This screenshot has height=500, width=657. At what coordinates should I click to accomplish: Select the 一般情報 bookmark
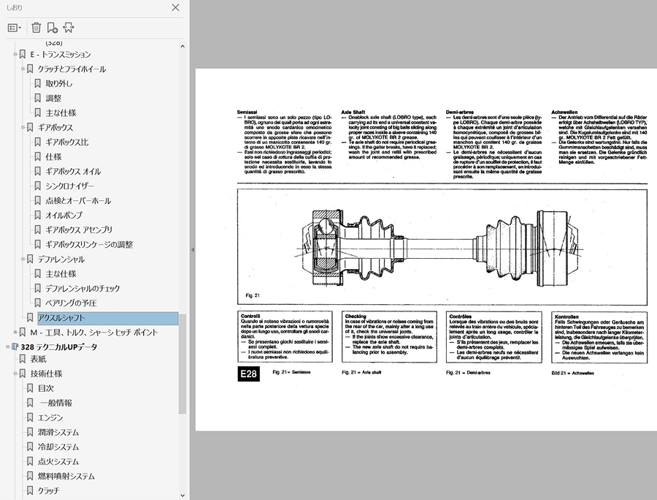[56, 403]
